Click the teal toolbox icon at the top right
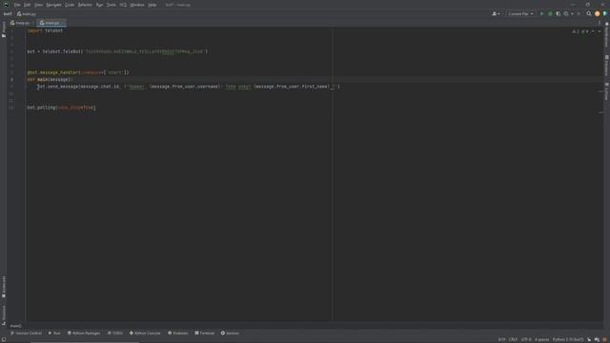The image size is (610, 343). (605, 13)
